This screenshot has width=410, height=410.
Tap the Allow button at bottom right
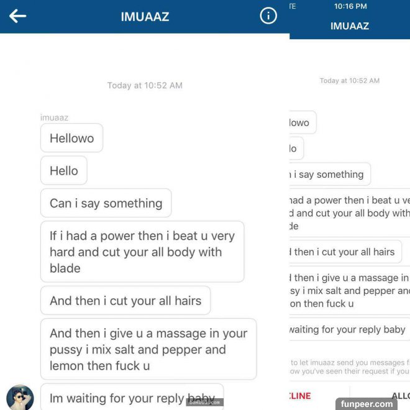pyautogui.click(x=401, y=396)
